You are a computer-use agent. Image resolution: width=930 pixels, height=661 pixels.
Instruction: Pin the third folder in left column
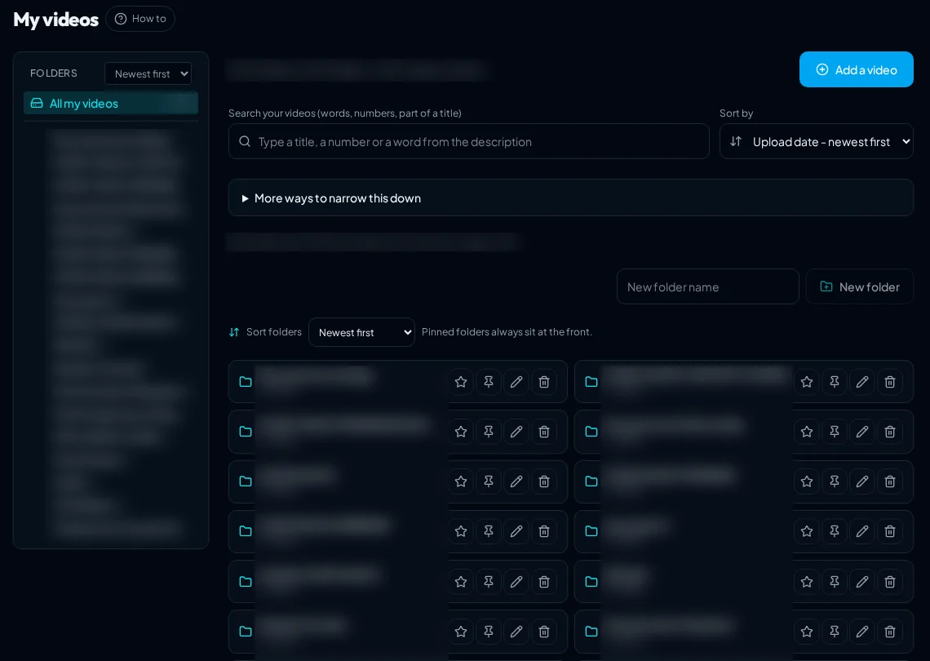tap(489, 481)
